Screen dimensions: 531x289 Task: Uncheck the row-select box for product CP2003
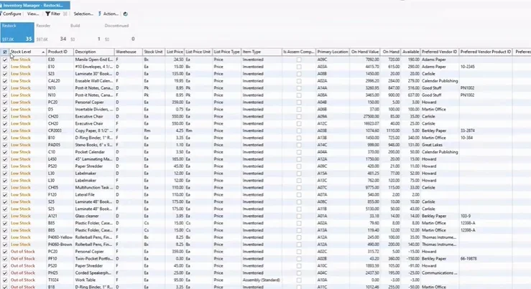(x=5, y=131)
